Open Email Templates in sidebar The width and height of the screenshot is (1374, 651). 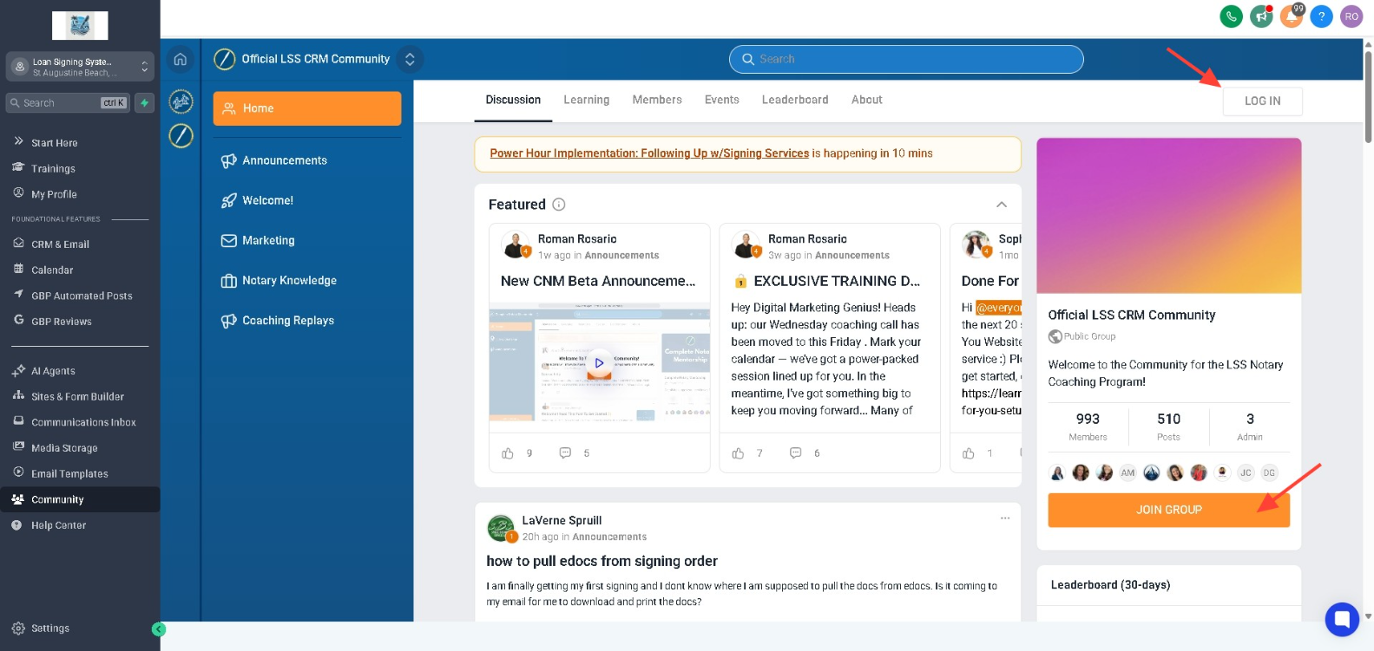(x=69, y=474)
